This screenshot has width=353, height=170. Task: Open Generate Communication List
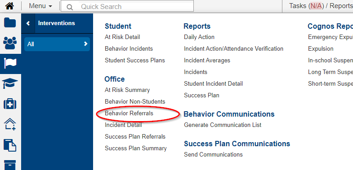pyautogui.click(x=223, y=125)
